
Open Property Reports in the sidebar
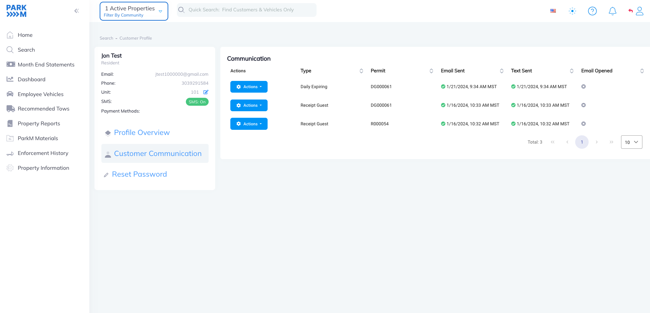point(39,124)
